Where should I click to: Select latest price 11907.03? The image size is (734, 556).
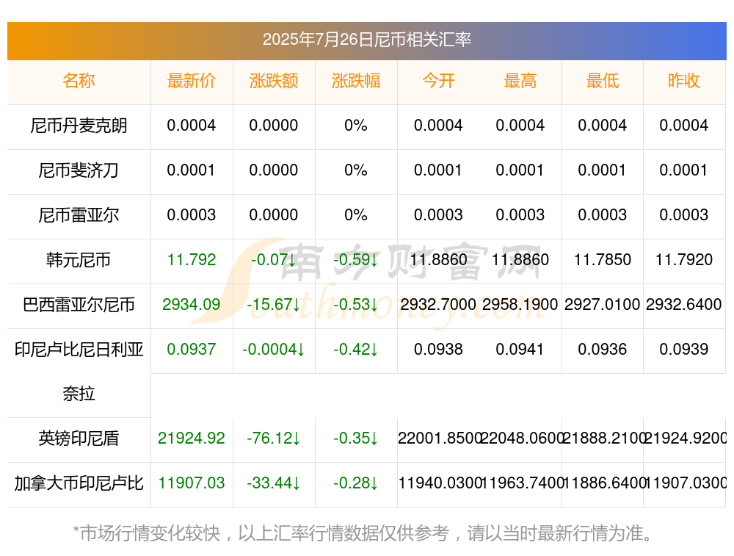(192, 483)
